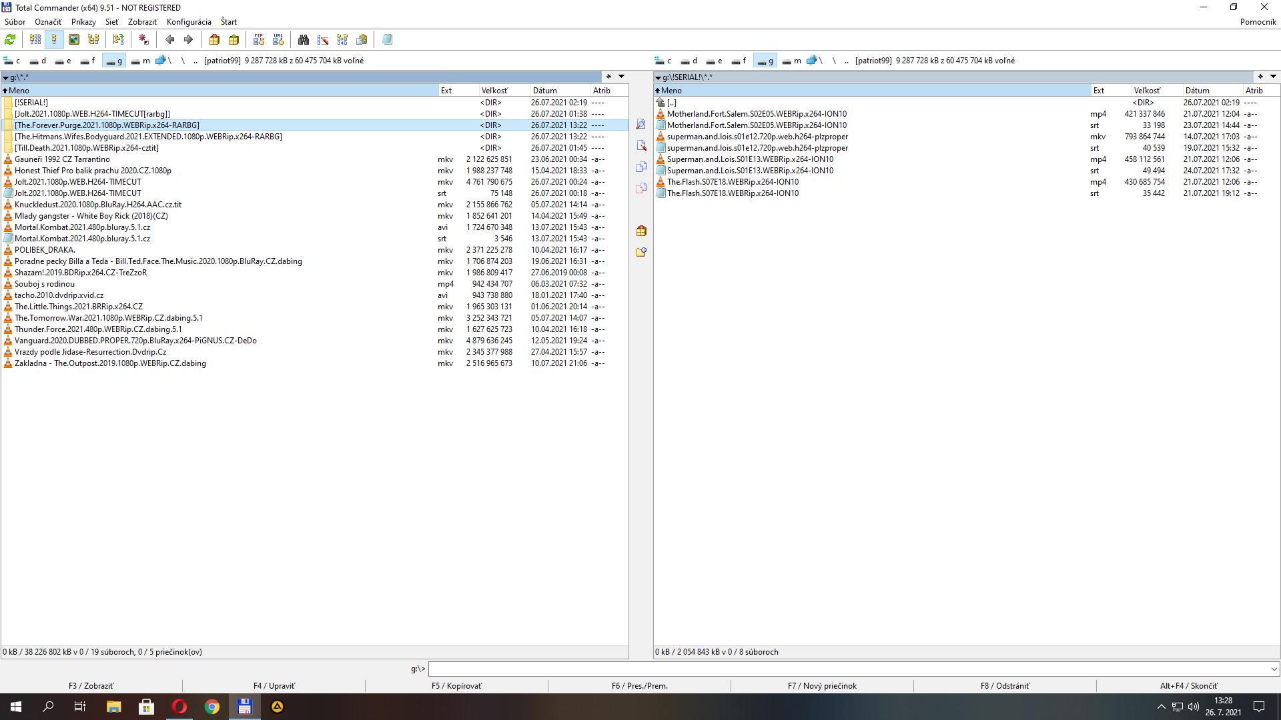
Task: Open Notepad from the toolbar
Action: click(387, 40)
